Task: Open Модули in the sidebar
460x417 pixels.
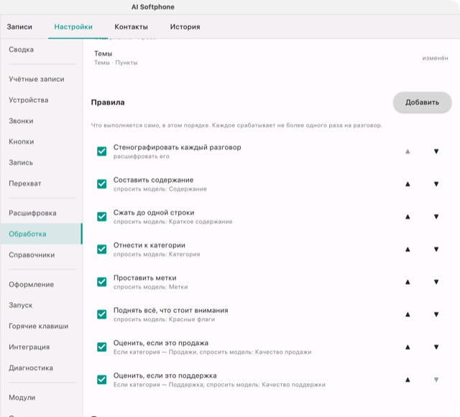Action: 41,398
